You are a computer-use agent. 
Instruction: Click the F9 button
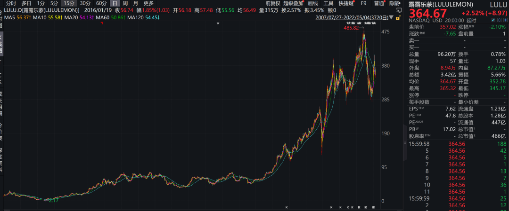(363, 3)
